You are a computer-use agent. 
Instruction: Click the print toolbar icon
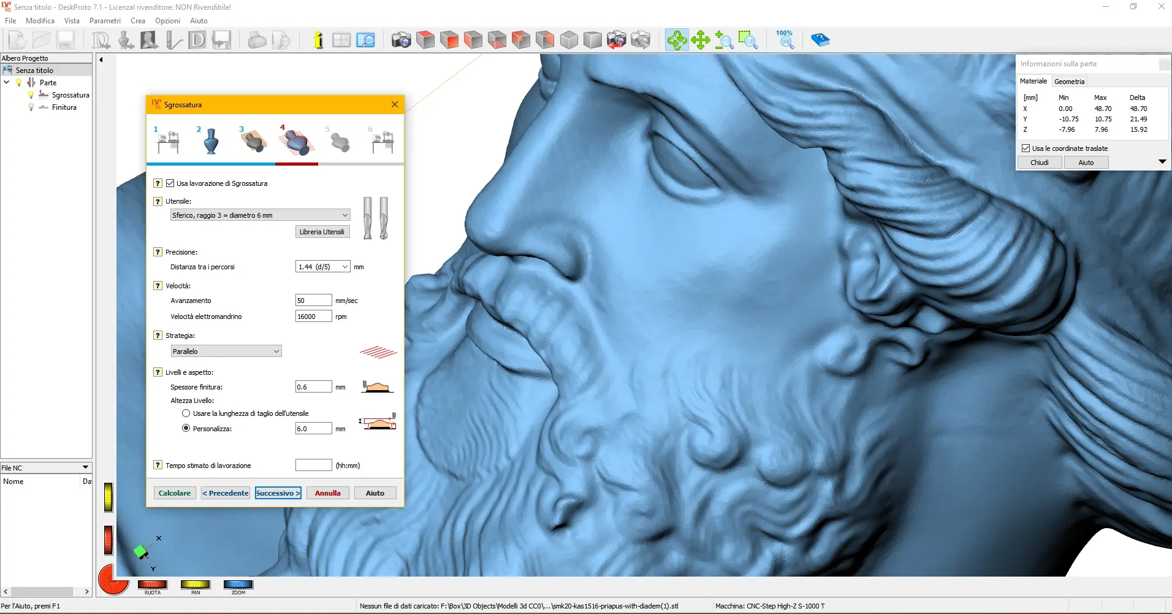[x=257, y=40]
